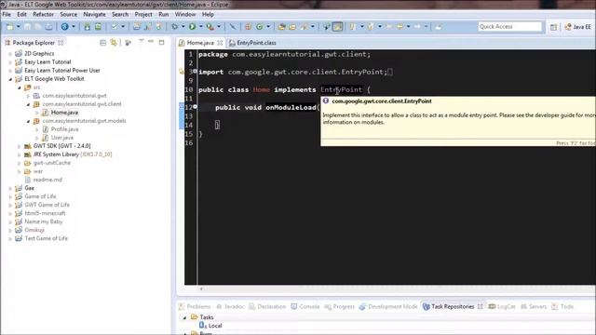The height and width of the screenshot is (335, 596).
Task: Select Home.java in Package Explorer
Action: (x=64, y=113)
